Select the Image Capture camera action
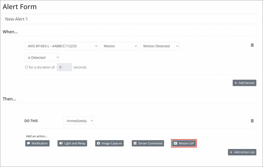Viewport: 263px width, 167px height. (109, 143)
